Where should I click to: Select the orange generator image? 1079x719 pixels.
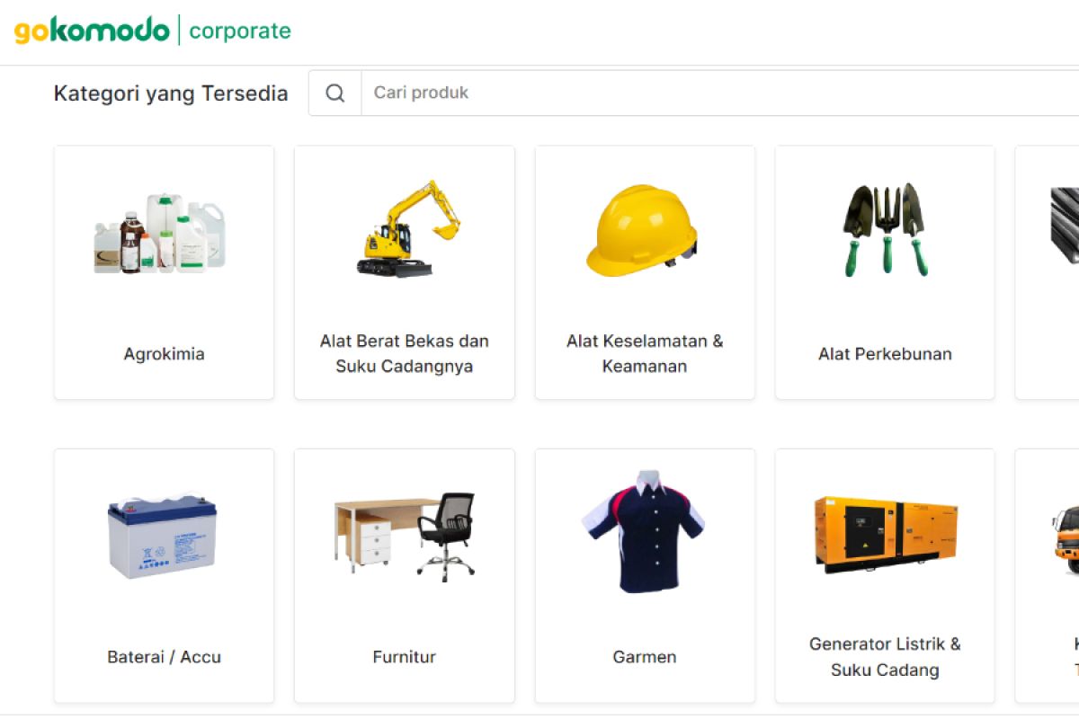click(x=886, y=534)
